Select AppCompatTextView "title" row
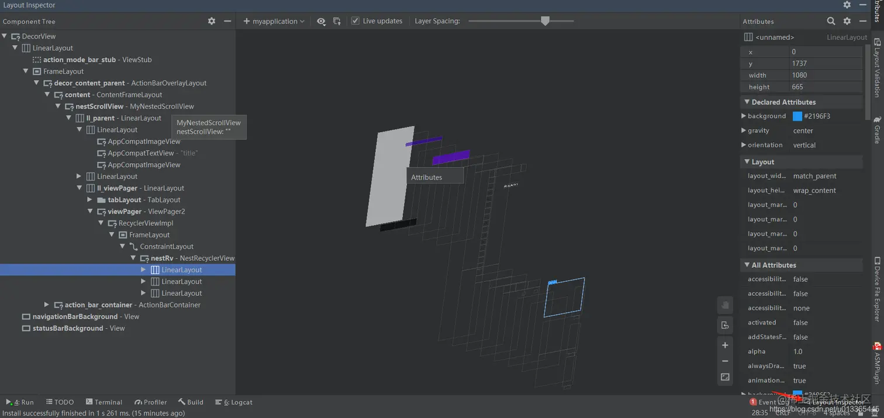This screenshot has height=418, width=884. click(118, 153)
